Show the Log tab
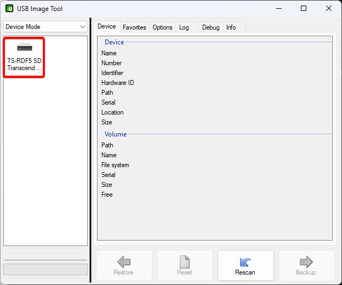 [x=184, y=27]
